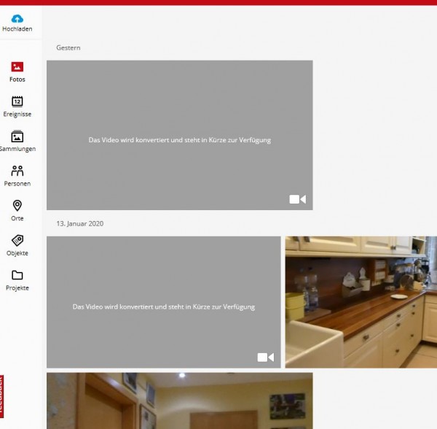Open the Sammlungen collections icon
Screen dimensions: 437x429
click(17, 136)
